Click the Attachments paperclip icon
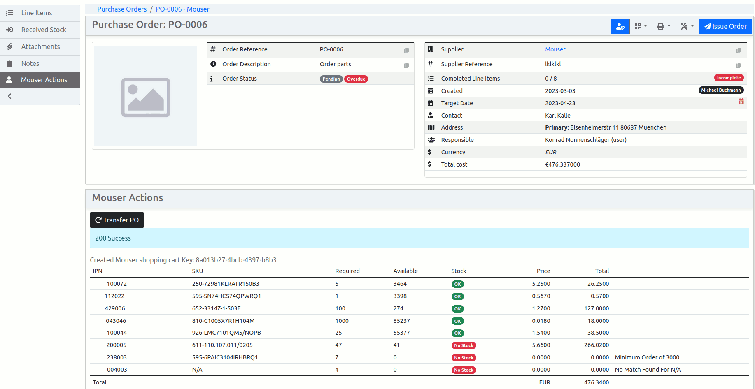 (x=9, y=46)
